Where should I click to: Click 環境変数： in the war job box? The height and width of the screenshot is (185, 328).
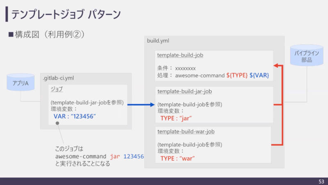click(x=171, y=151)
